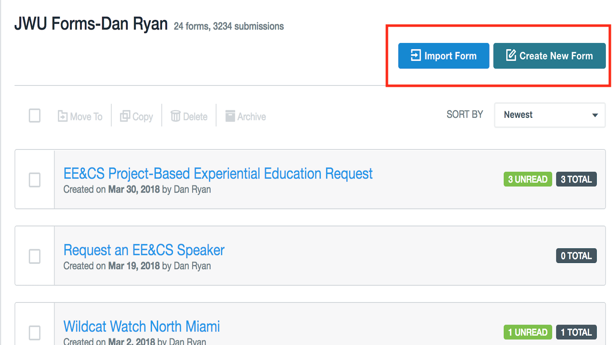Open the Wildcat Watch North Miami form
Image resolution: width=614 pixels, height=345 pixels.
(142, 327)
